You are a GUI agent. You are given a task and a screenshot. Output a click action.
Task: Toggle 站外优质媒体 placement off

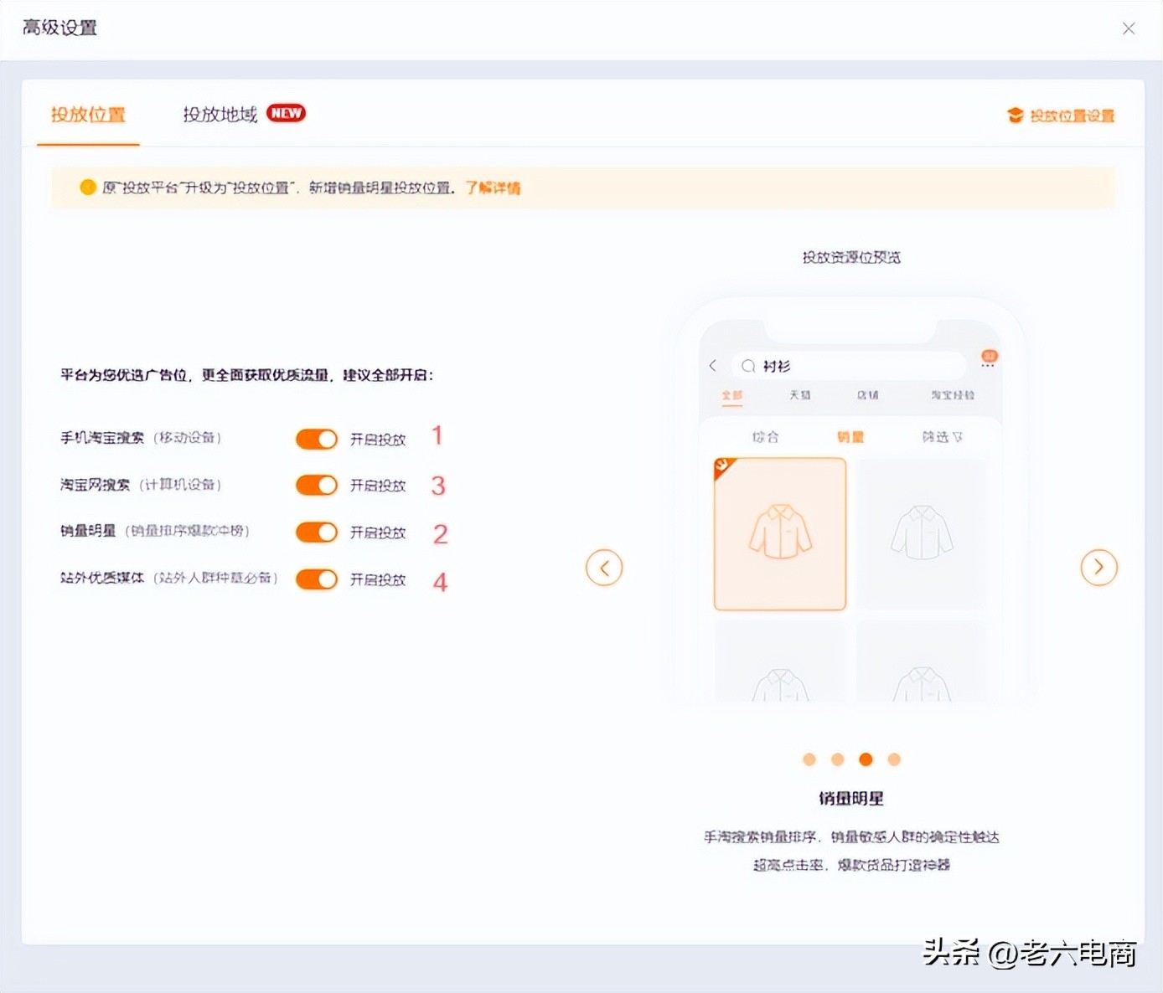coord(316,579)
